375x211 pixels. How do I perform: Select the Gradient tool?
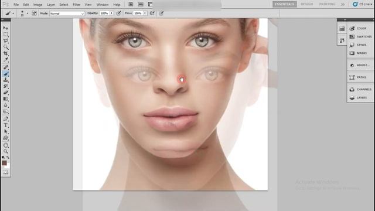[6, 99]
